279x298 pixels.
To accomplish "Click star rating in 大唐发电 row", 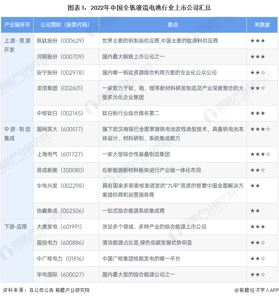I will point(257,227).
